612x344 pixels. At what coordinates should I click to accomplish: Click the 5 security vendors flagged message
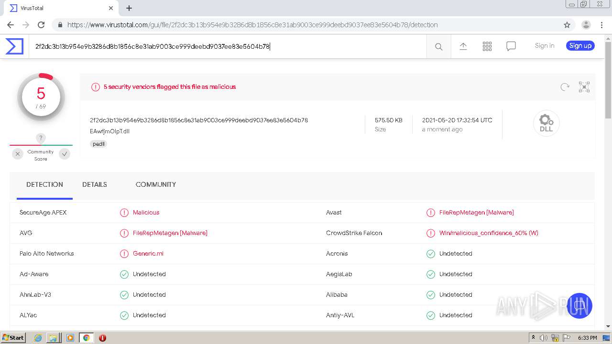point(170,87)
